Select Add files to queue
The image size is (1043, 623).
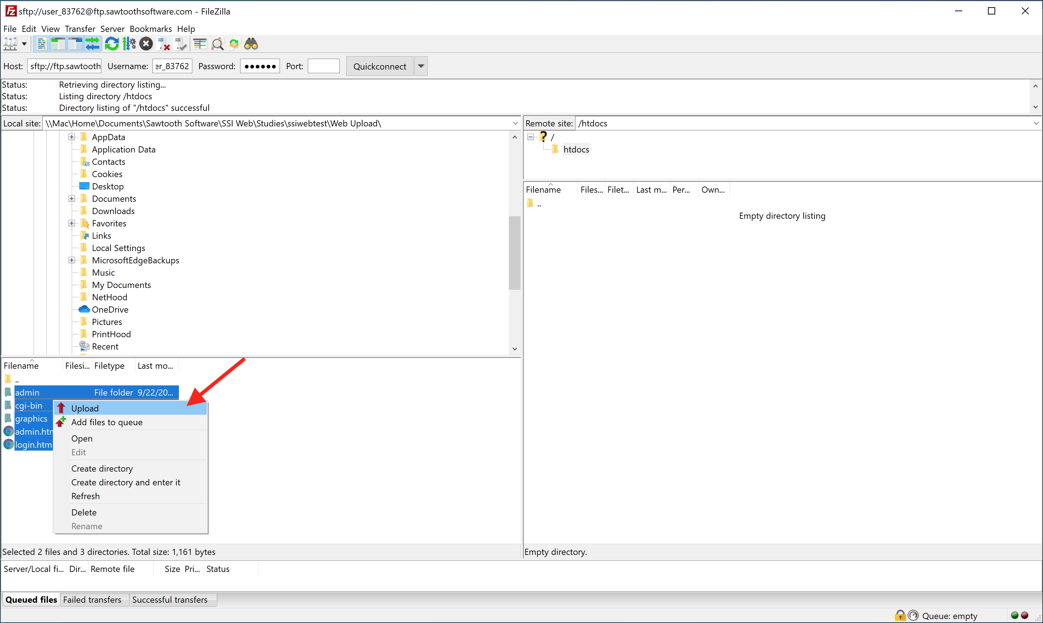(x=130, y=422)
